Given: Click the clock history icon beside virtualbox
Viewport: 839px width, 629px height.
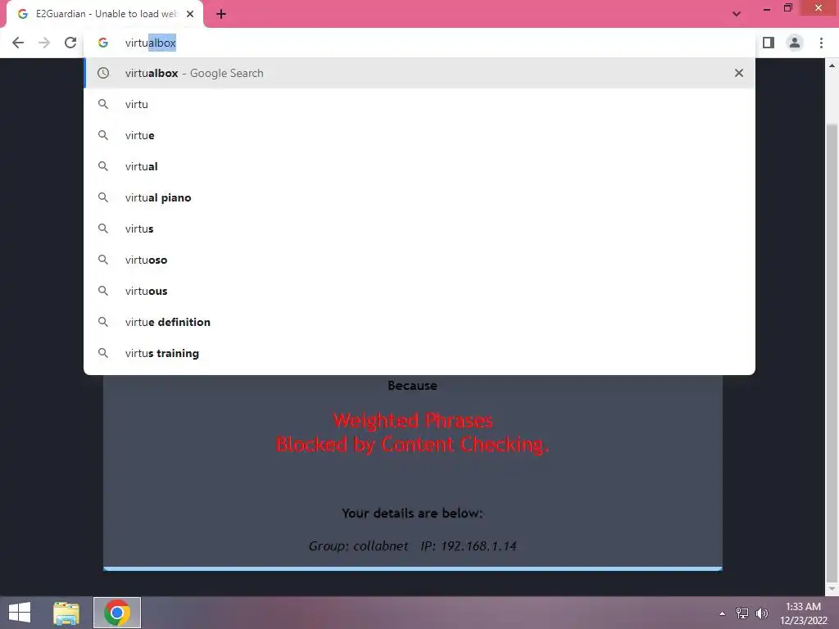Looking at the screenshot, I should (103, 73).
